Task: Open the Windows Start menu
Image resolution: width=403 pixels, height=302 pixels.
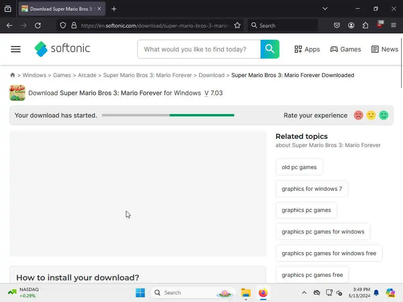Action: [140, 293]
